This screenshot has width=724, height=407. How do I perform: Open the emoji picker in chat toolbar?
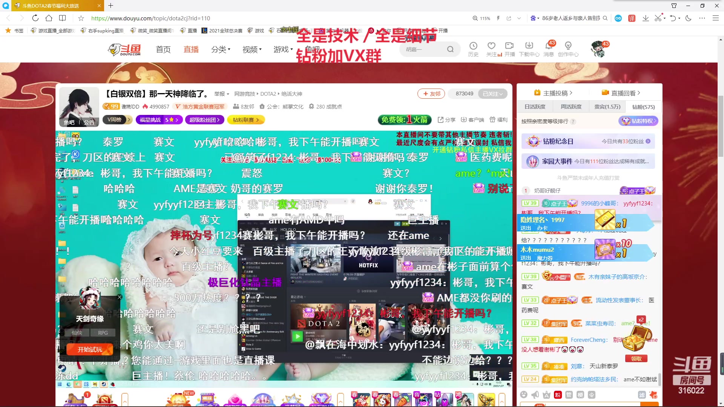pos(524,395)
